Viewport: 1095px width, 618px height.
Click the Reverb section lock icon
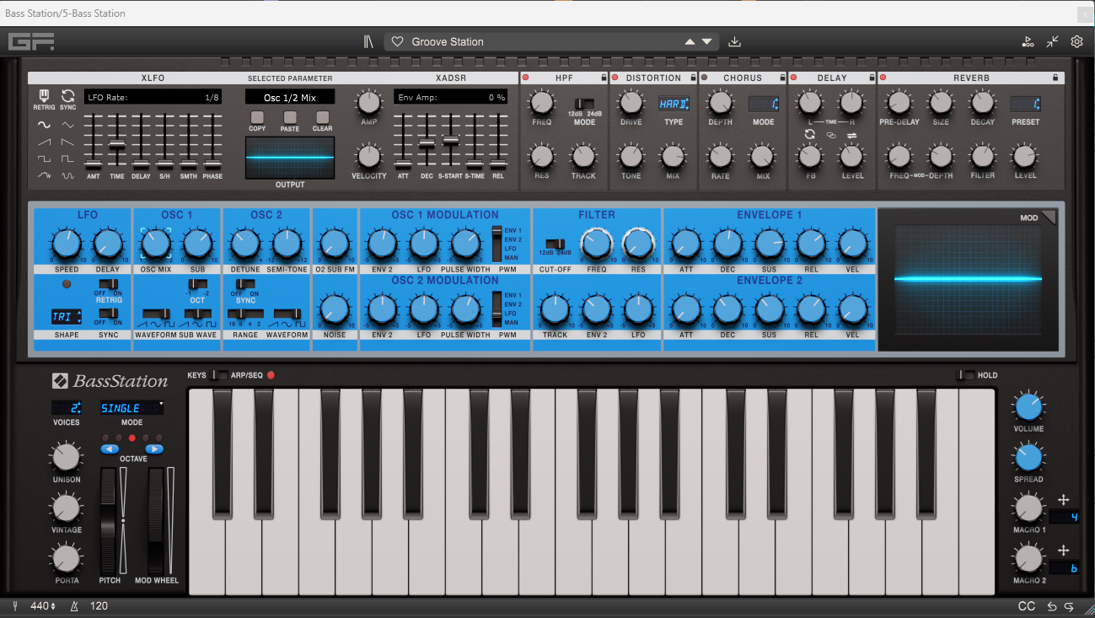[x=1055, y=78]
